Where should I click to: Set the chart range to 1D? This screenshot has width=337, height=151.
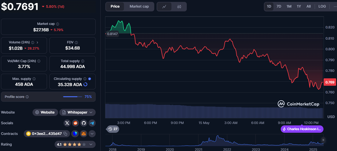tap(269, 6)
